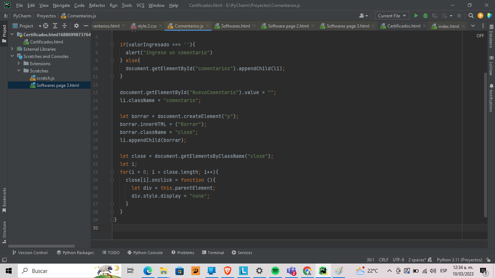Switch to the index.html editor tab
Screen dimensions: 495x278
pos(448,26)
